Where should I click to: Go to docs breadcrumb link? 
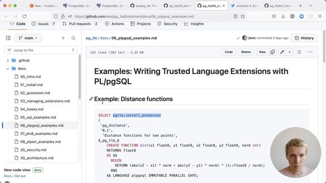(104, 38)
